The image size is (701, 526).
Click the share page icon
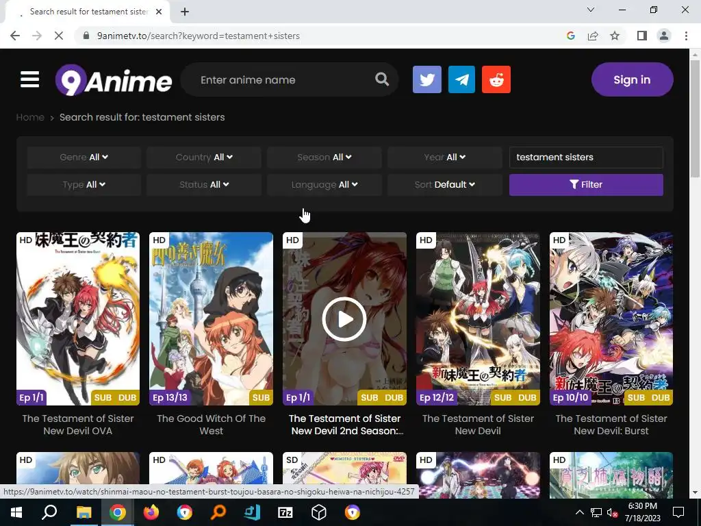[x=593, y=36]
